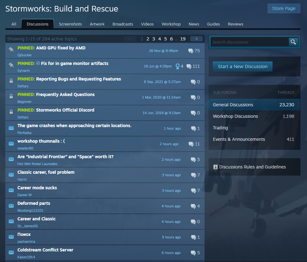Click the award ribbon icon showing 4
The width and height of the screenshot is (307, 262).
point(177,67)
